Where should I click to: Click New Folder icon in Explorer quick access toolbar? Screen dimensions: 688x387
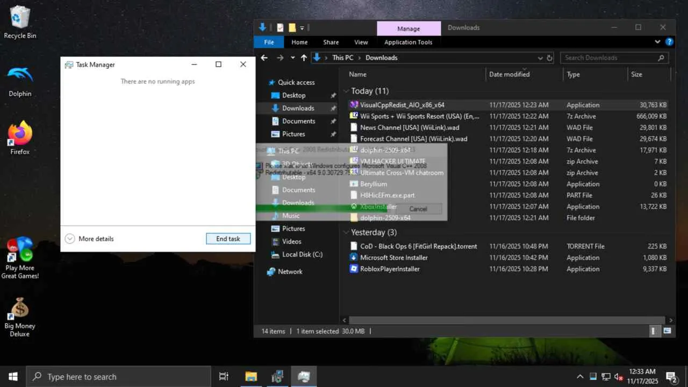coord(292,27)
